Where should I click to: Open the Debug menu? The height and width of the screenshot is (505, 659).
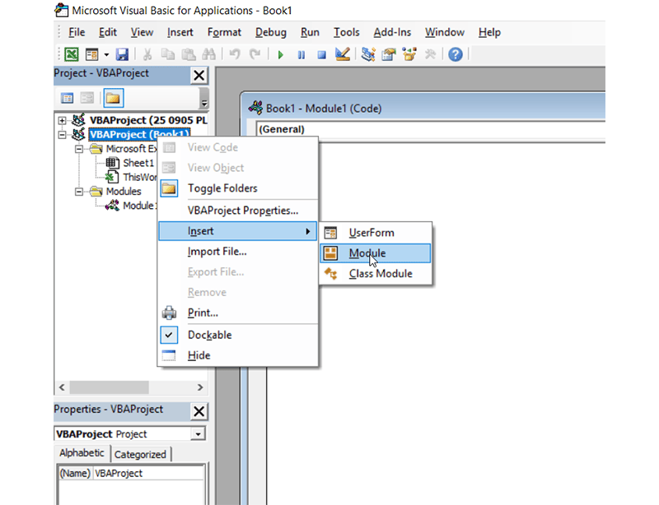(x=271, y=32)
